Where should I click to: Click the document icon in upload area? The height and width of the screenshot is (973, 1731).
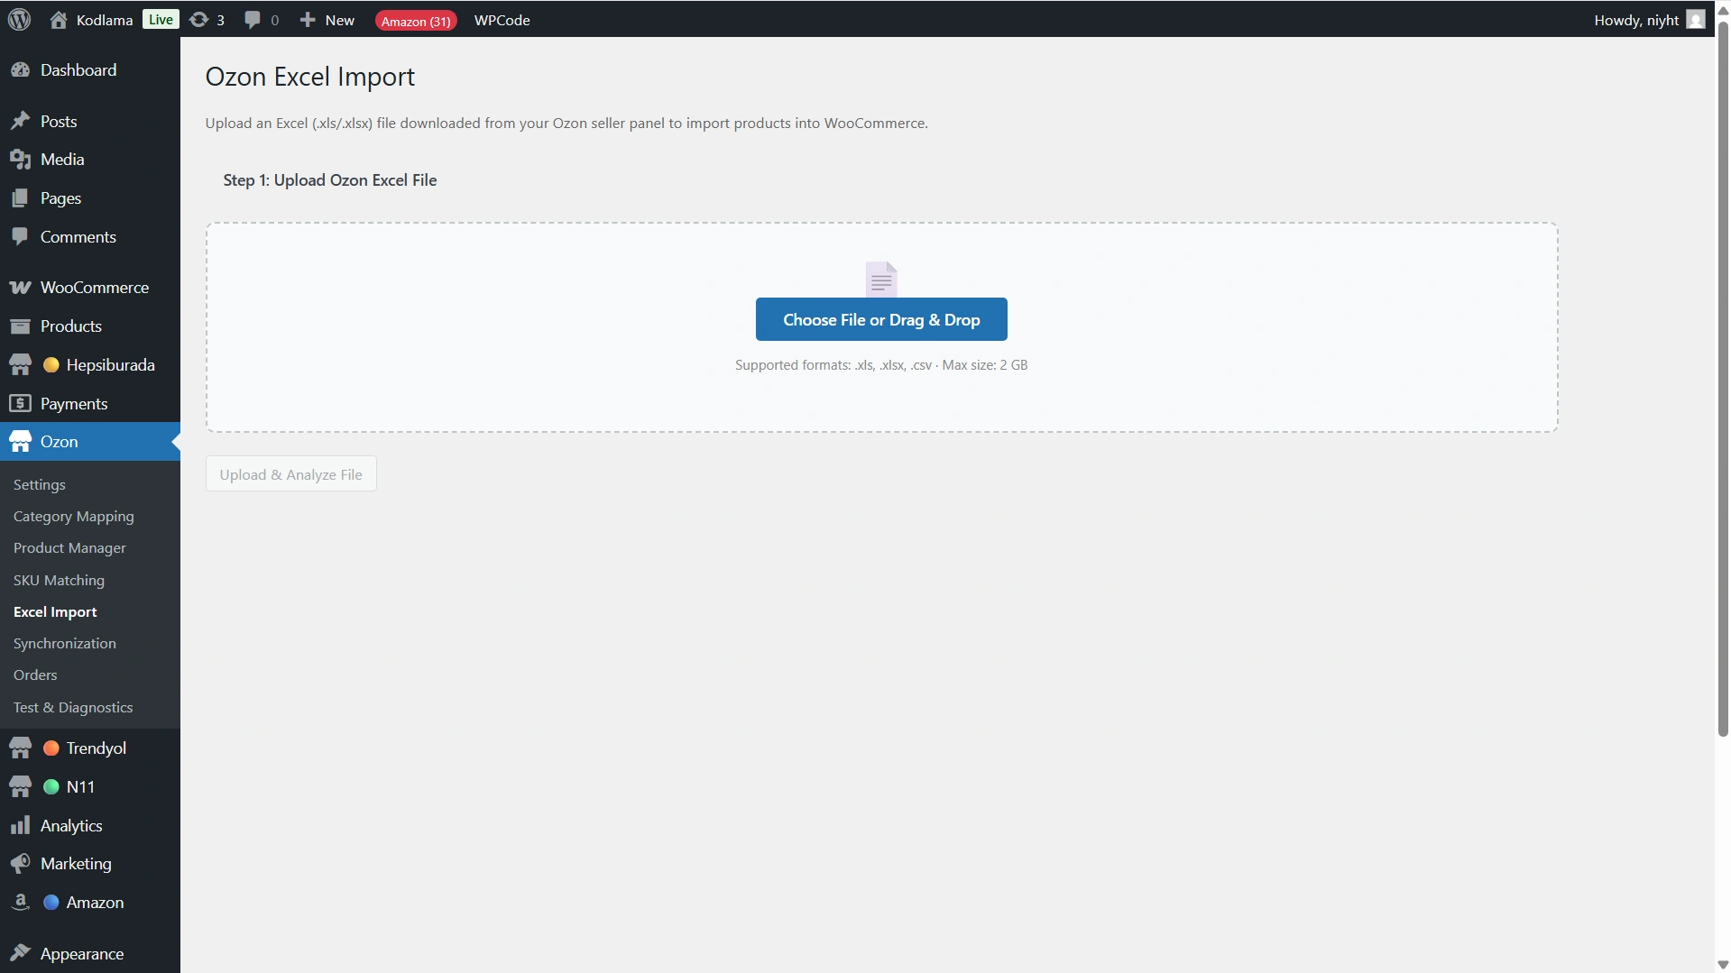point(881,280)
